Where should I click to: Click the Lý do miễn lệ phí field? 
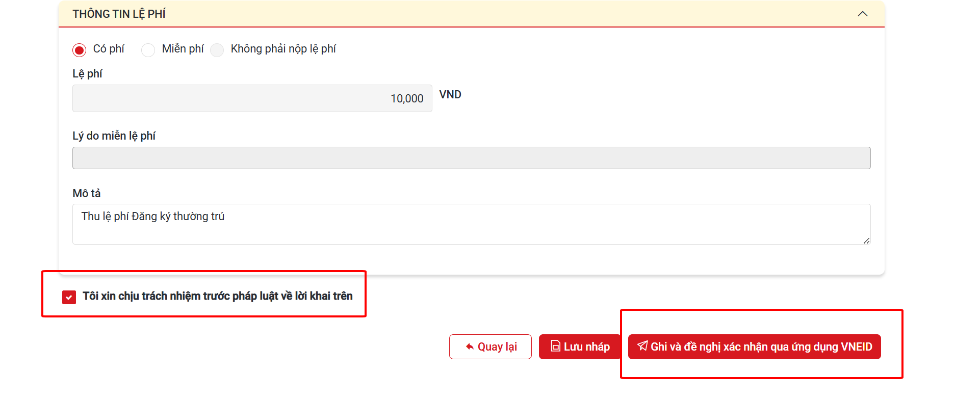[x=471, y=158]
